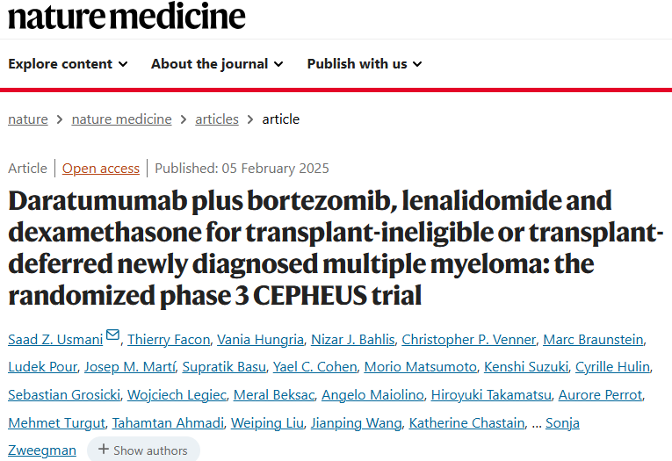Select author Meral Beksac
Viewport: 672px width, 461px height.
pyautogui.click(x=274, y=395)
